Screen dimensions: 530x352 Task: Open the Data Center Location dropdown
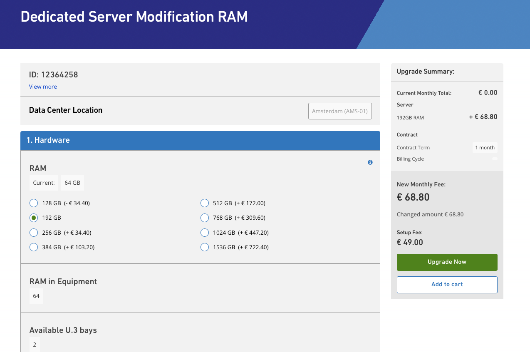(340, 111)
